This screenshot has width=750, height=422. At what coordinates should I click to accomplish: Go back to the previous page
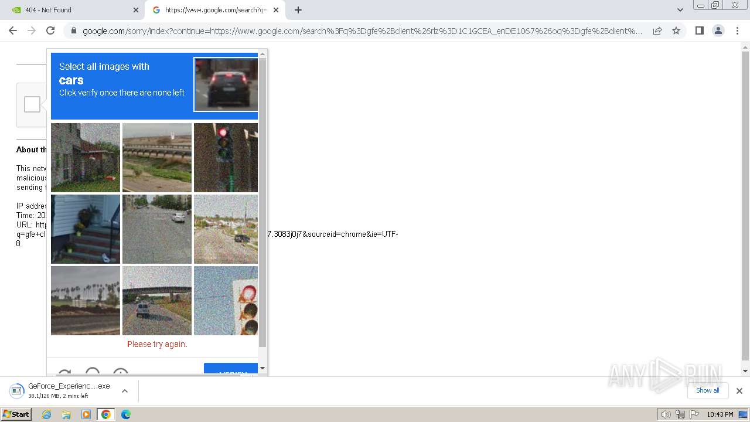click(x=13, y=30)
